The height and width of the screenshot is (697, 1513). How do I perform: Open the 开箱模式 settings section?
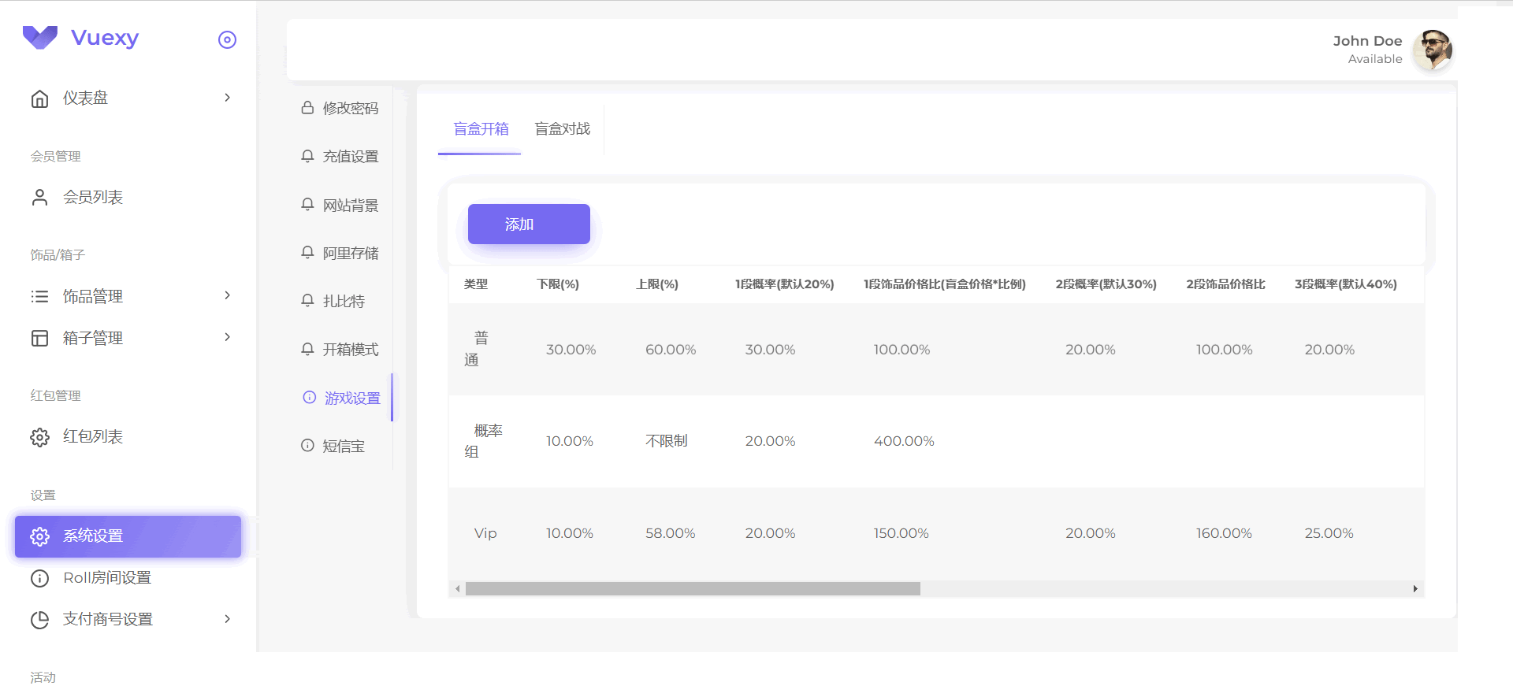(x=350, y=350)
